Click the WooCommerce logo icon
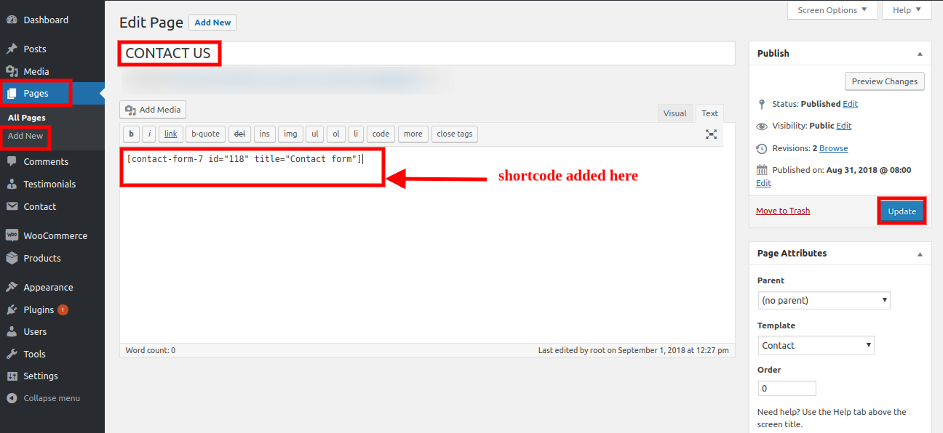943x433 pixels. click(12, 236)
